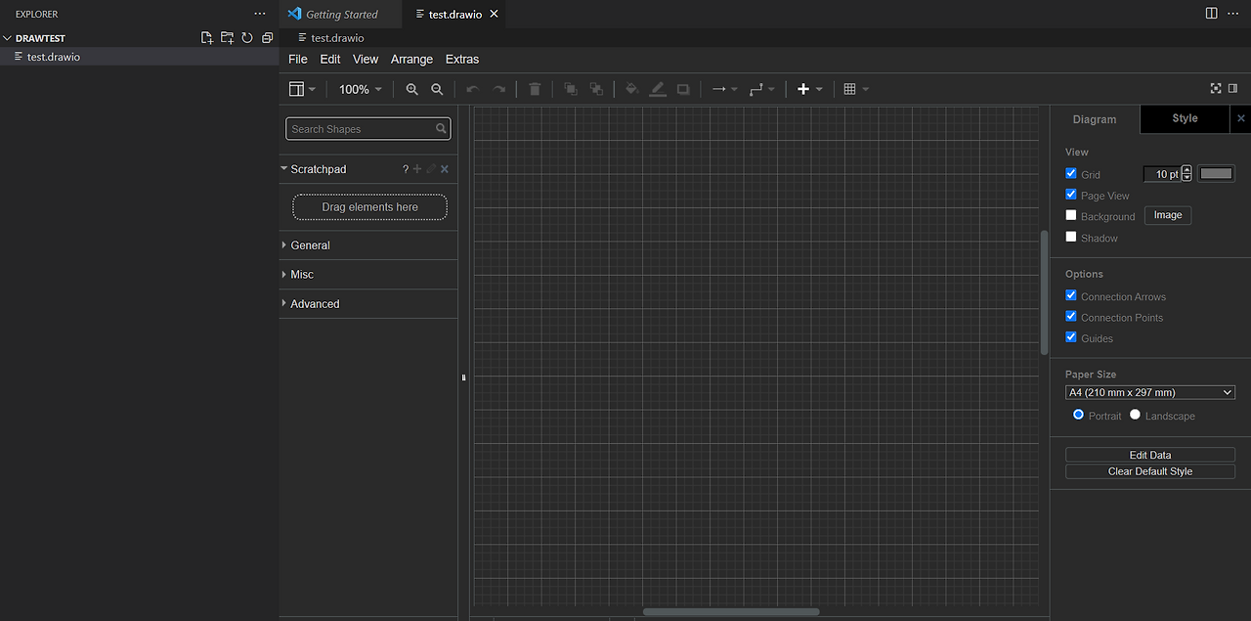
Task: Click the grid color swatch next to 10pt
Action: click(1216, 173)
